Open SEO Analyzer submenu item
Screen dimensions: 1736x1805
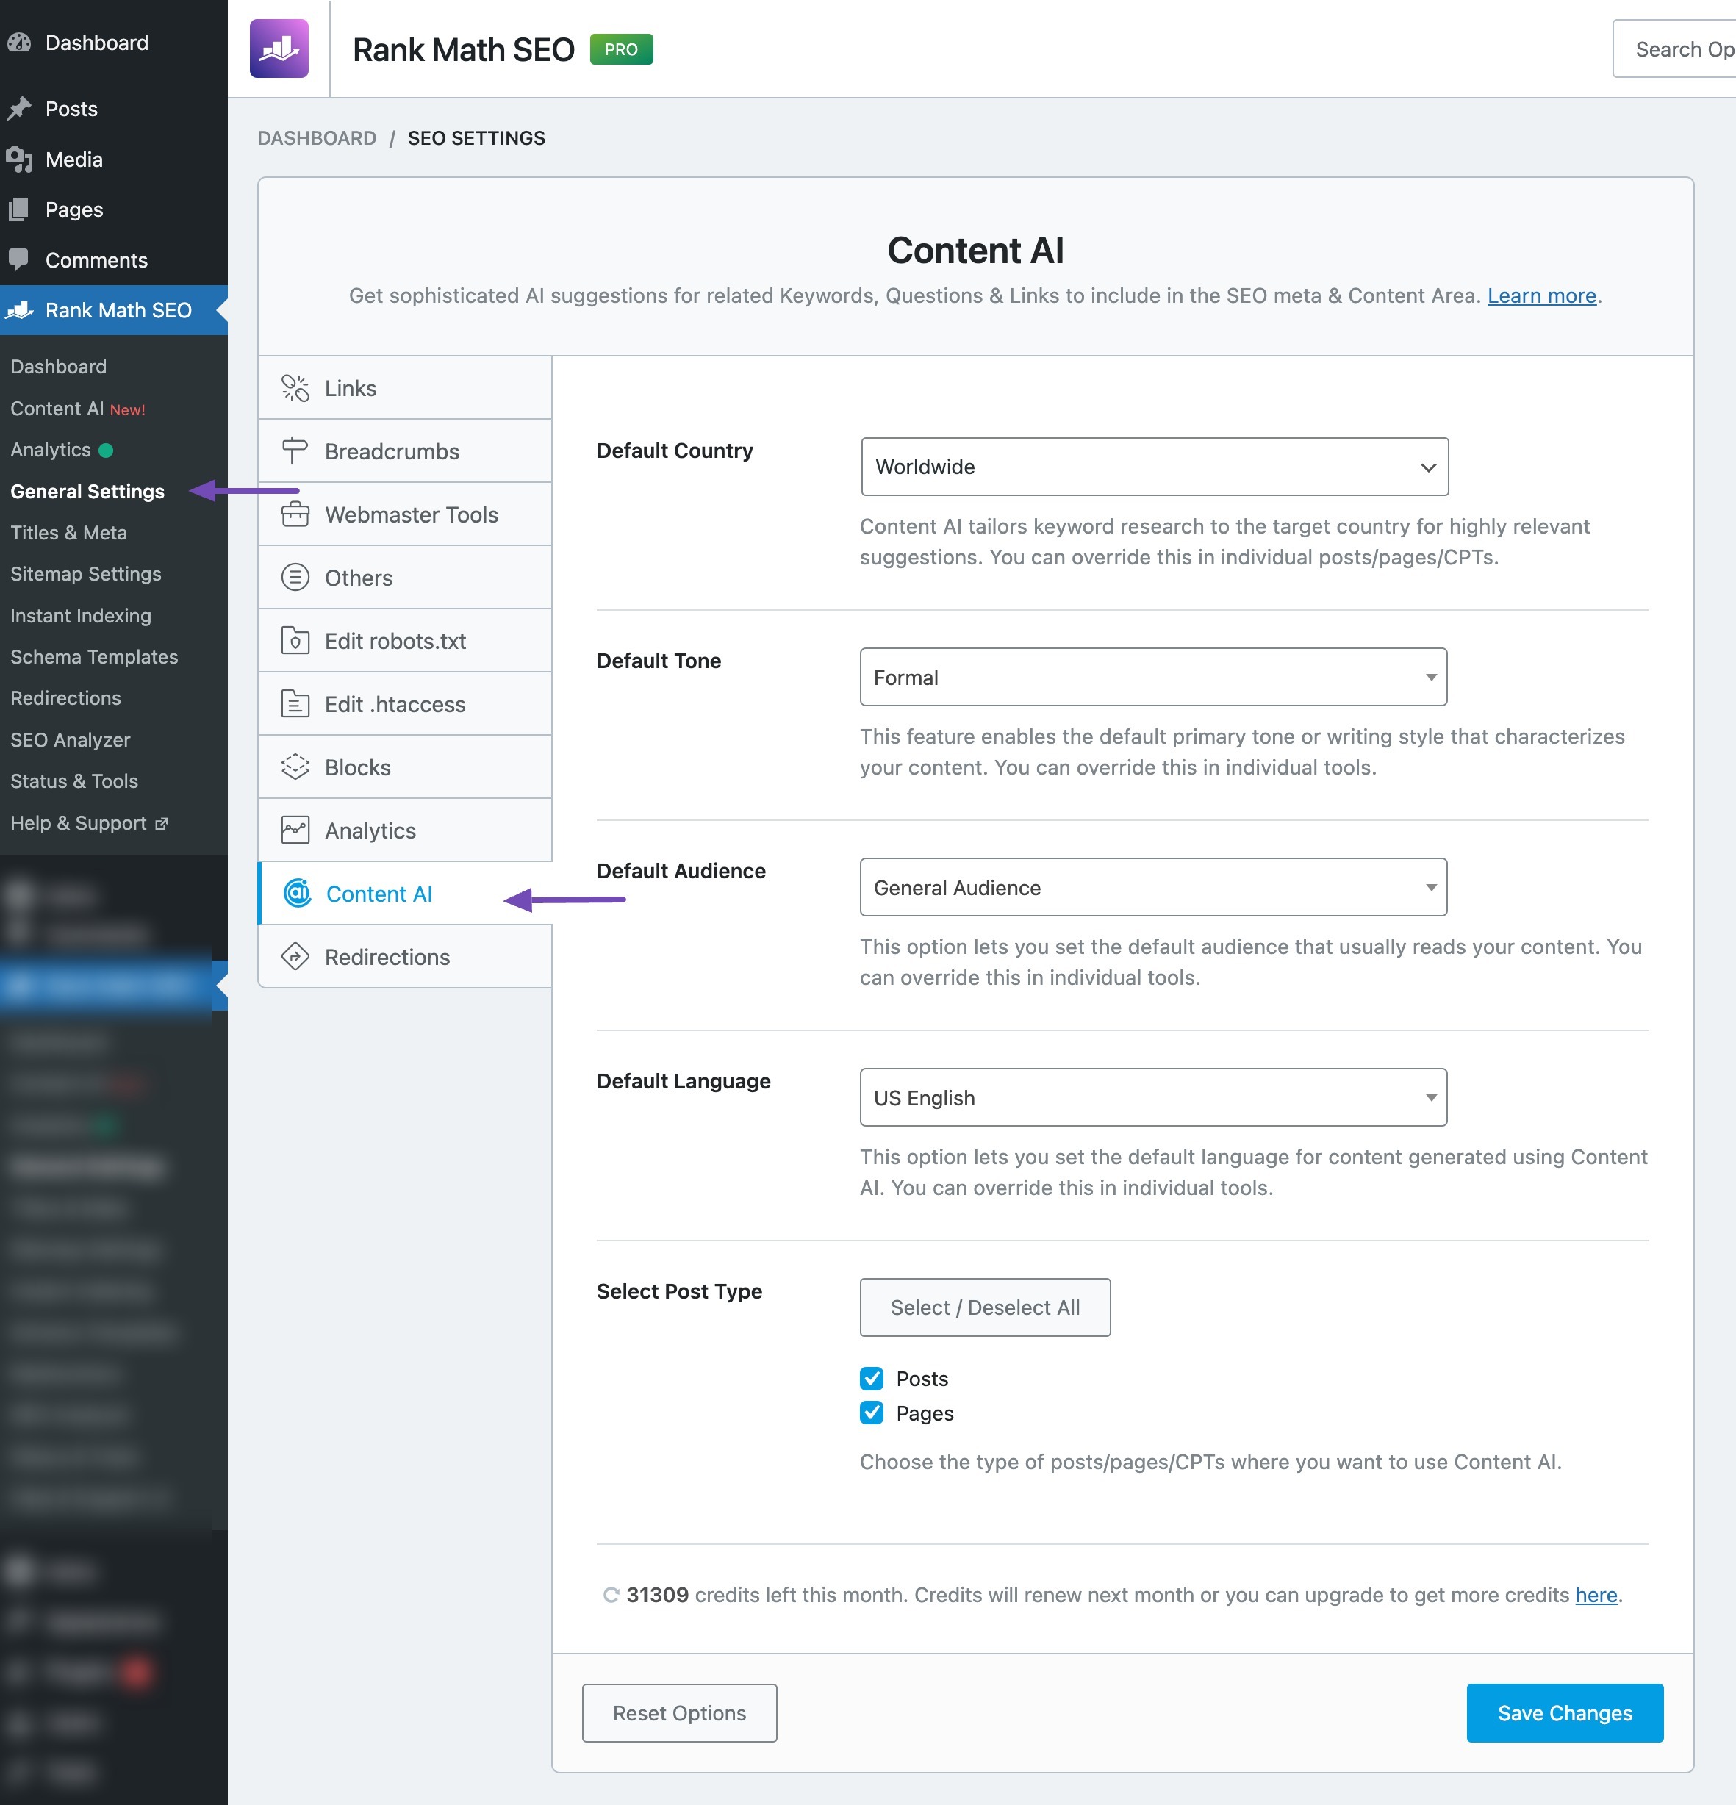click(x=70, y=739)
